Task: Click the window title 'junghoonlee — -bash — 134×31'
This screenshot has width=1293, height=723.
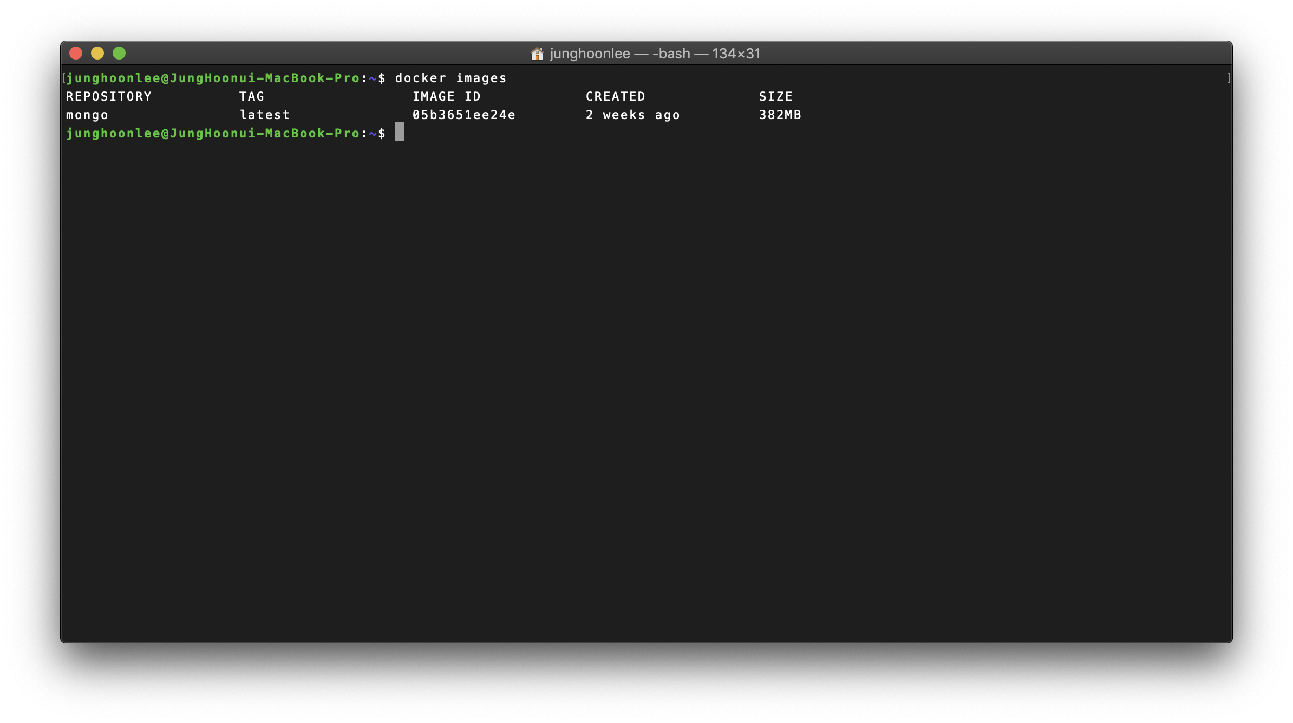Action: [x=655, y=54]
